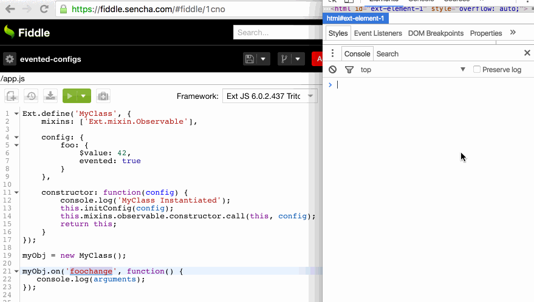The image size is (534, 302).
Task: Run the fiddle with the green play button
Action: [x=70, y=96]
